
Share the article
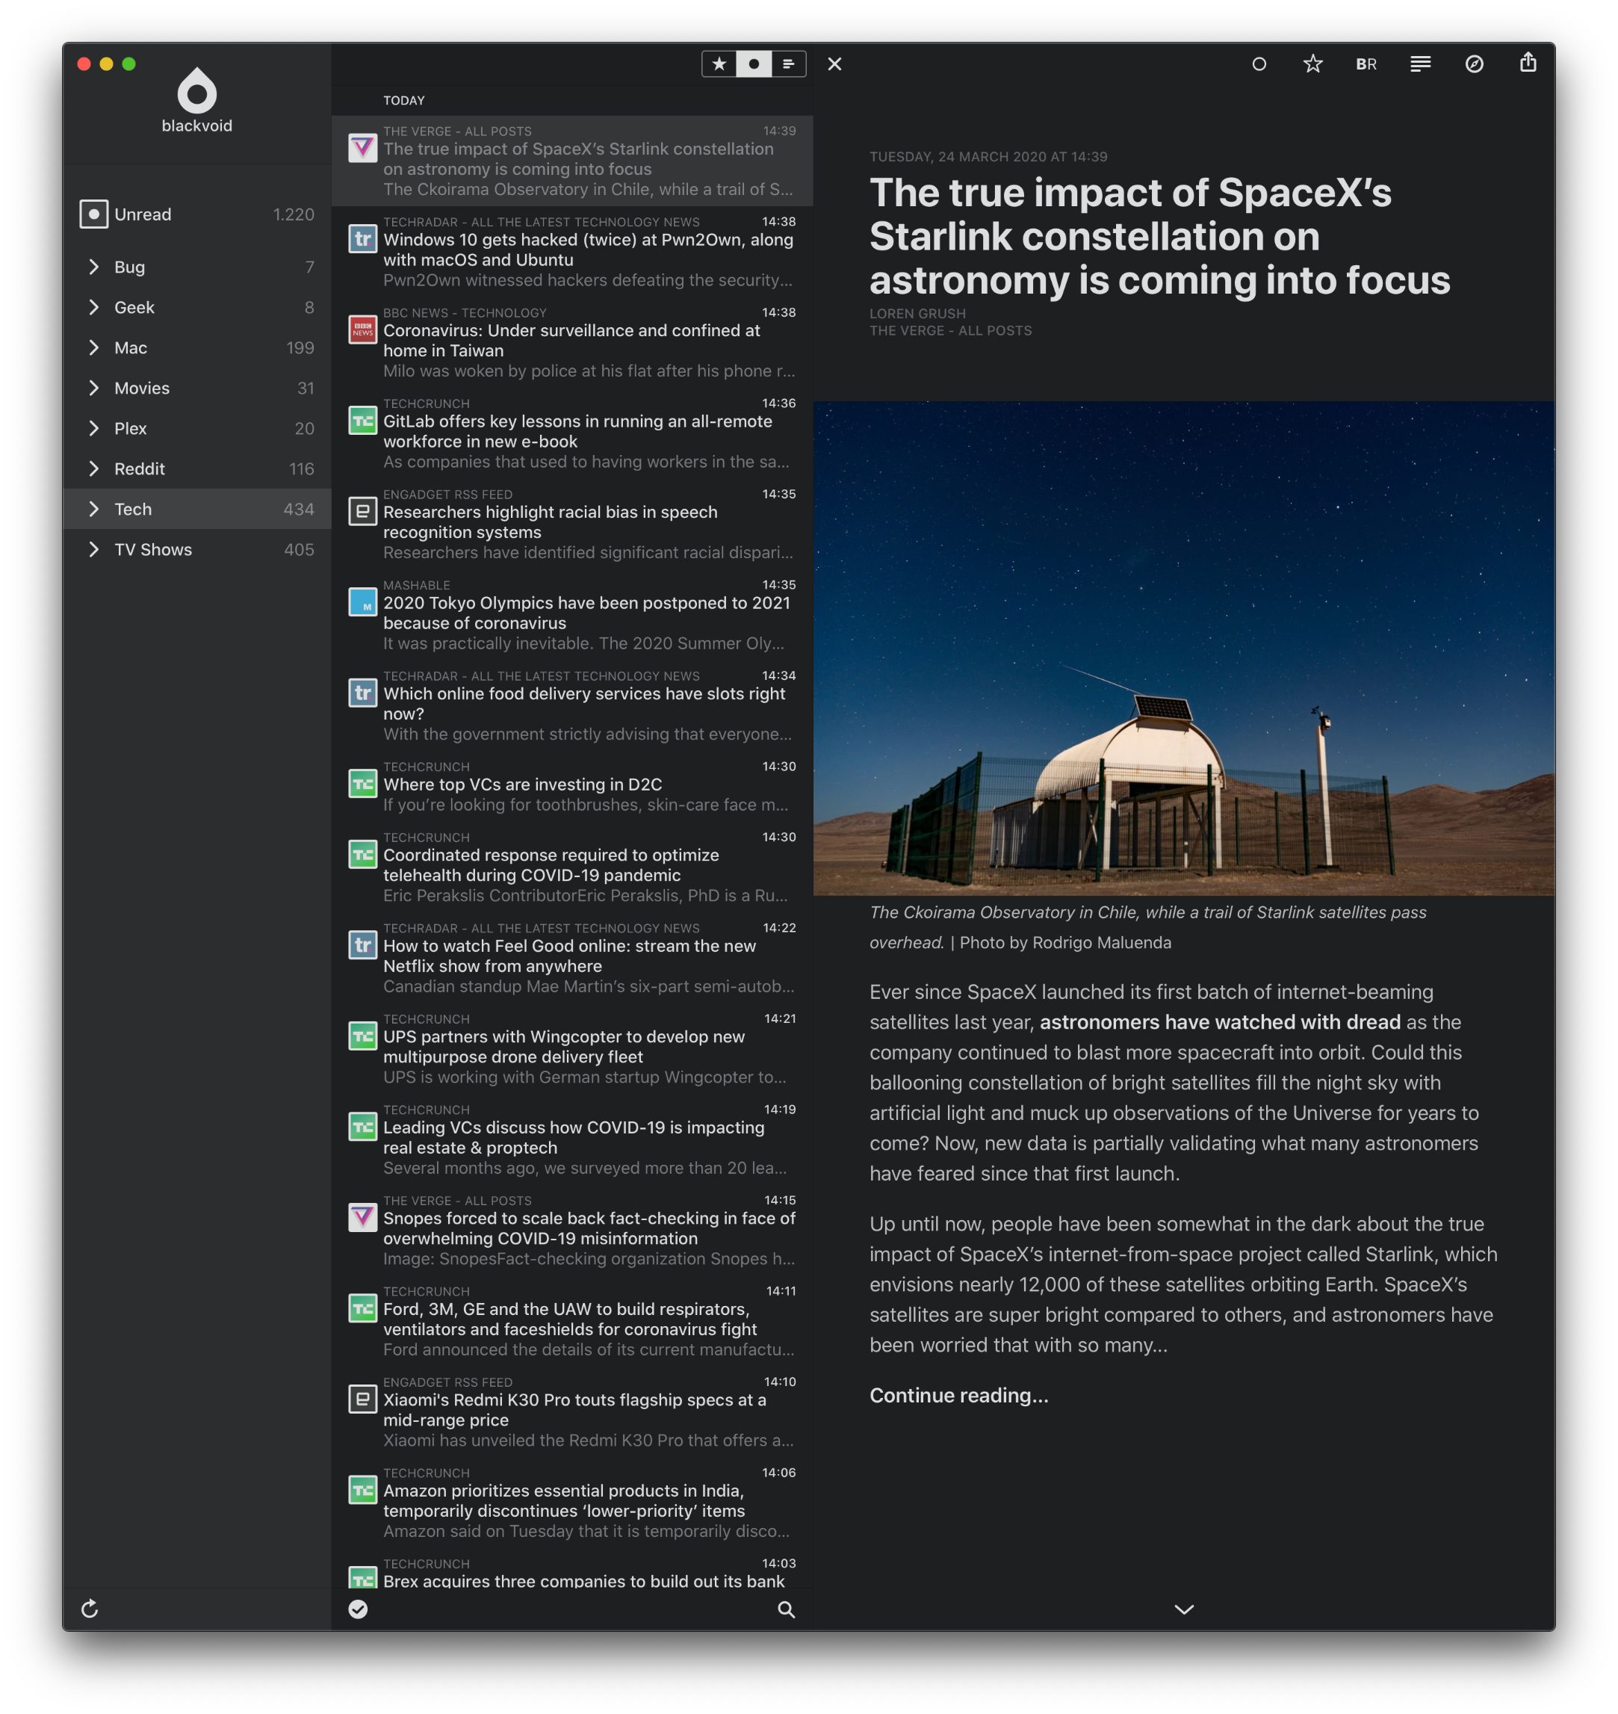(x=1528, y=62)
